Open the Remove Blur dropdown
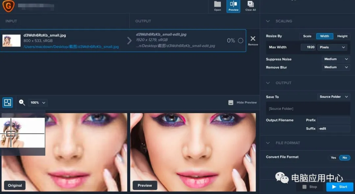Image resolution: width=355 pixels, height=194 pixels. (336, 67)
